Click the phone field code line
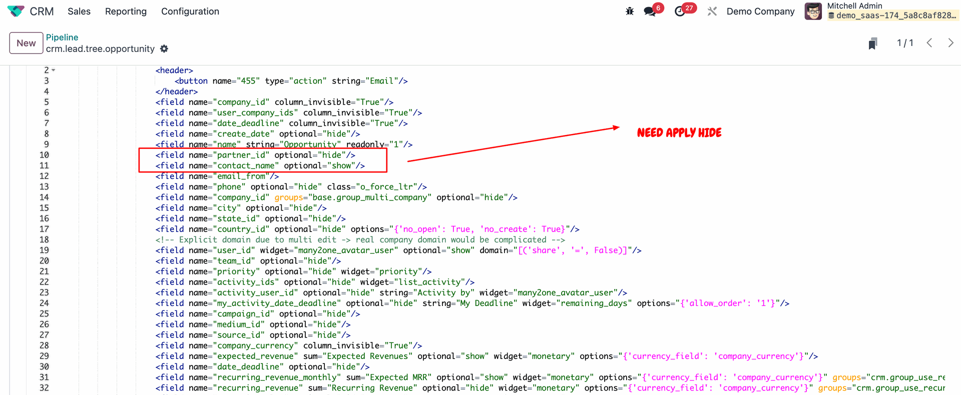961x395 pixels. pyautogui.click(x=291, y=187)
